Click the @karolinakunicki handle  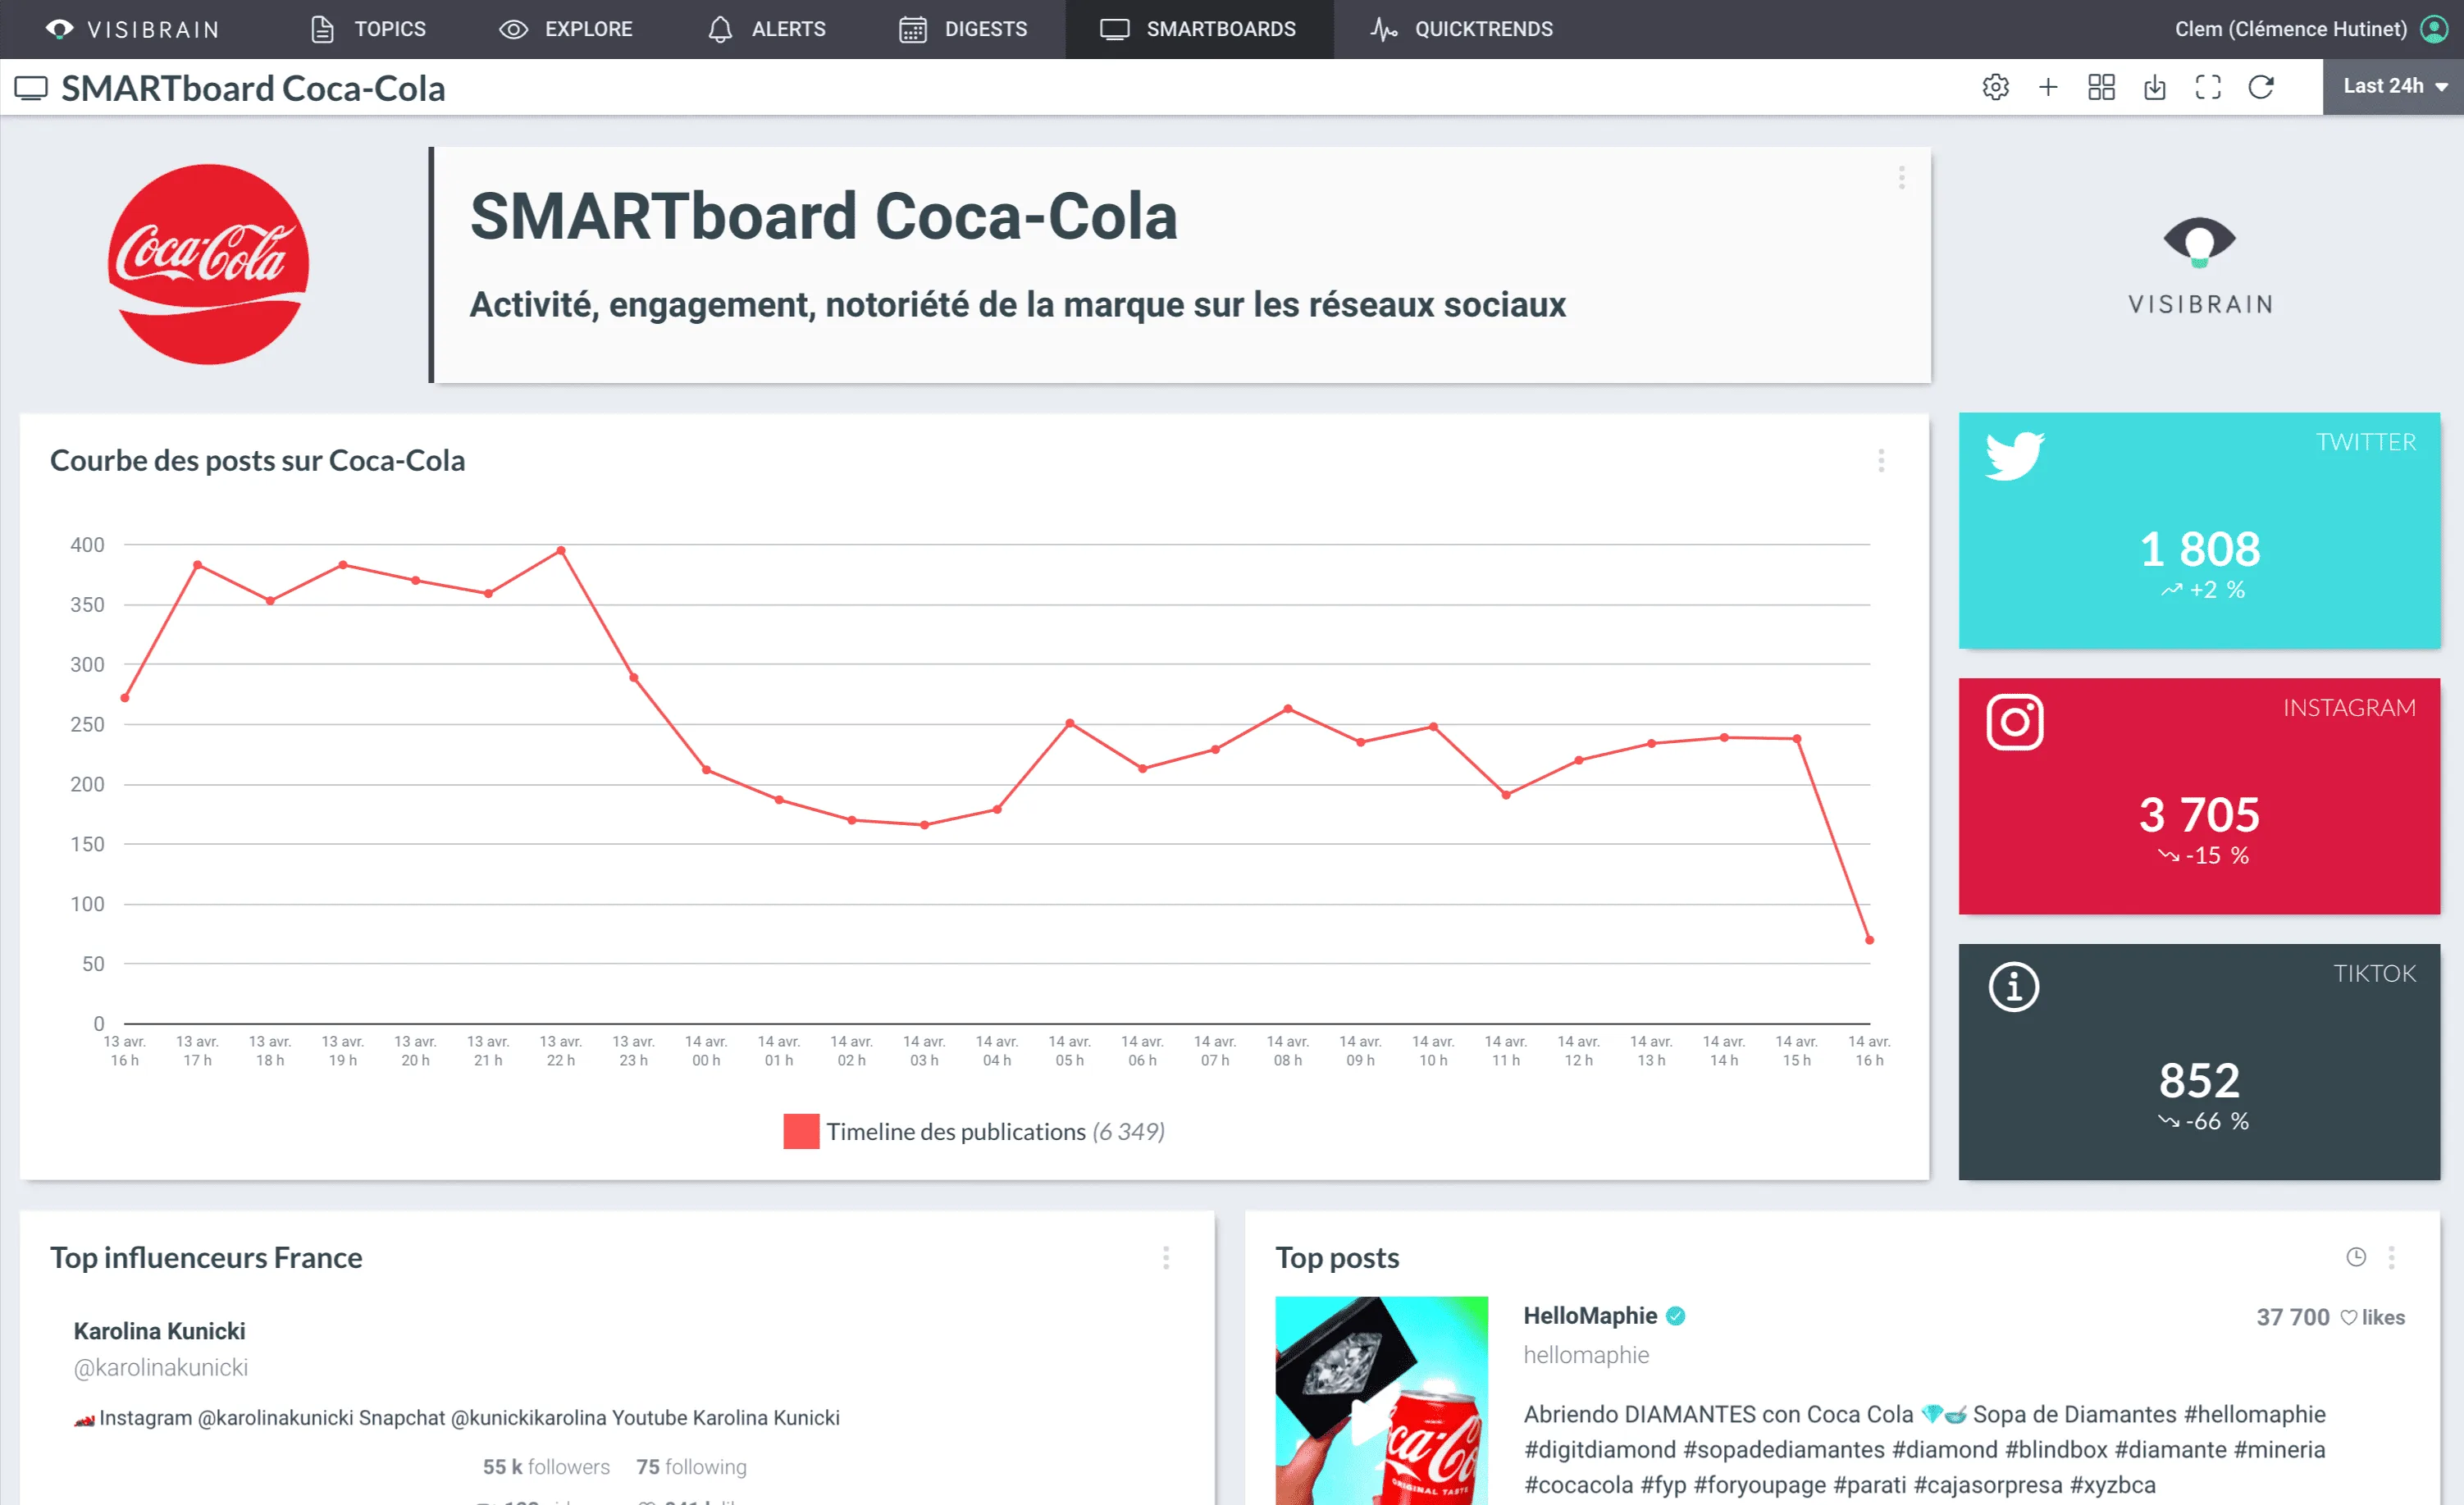pos(161,1368)
